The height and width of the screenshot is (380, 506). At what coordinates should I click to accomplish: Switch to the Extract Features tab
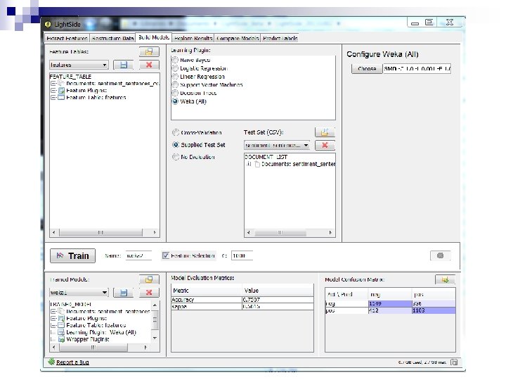(67, 38)
